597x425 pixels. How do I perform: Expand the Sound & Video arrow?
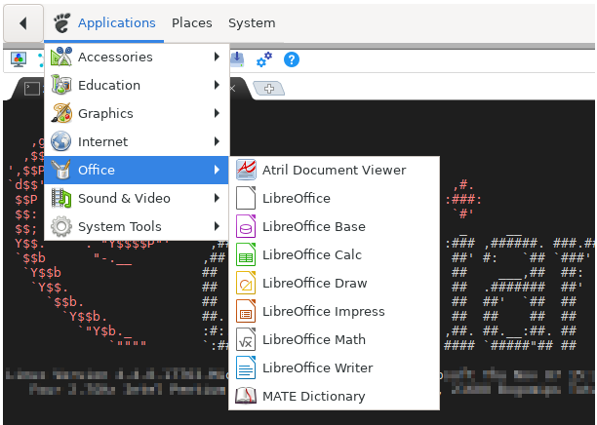coord(217,198)
